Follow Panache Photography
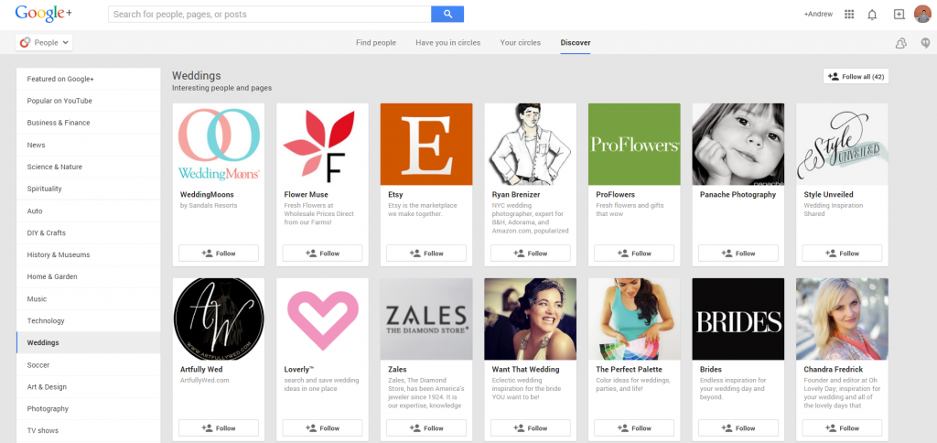The width and height of the screenshot is (937, 443). click(x=738, y=254)
